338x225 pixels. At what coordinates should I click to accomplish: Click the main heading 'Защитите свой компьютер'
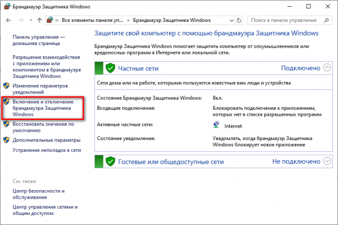click(206, 33)
